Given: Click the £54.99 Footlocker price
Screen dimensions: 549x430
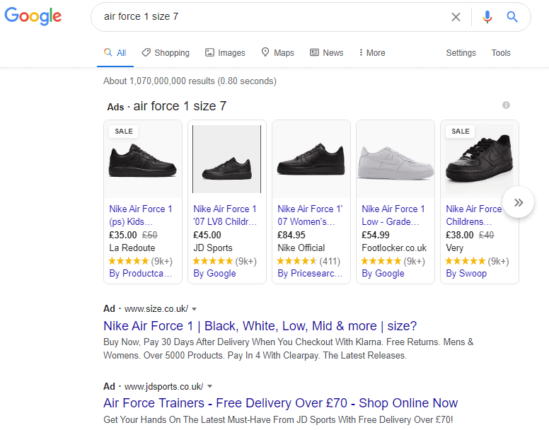Looking at the screenshot, I should click(x=376, y=235).
